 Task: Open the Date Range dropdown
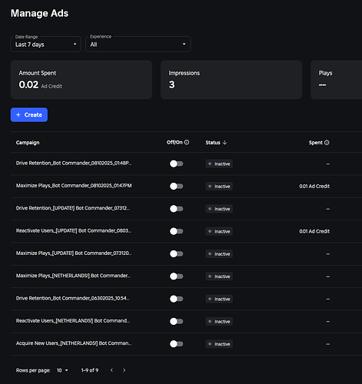coord(46,45)
